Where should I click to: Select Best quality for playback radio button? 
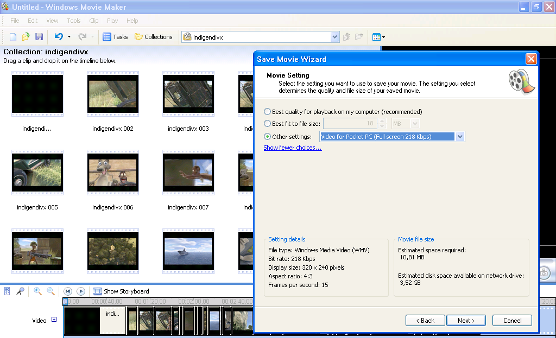click(267, 112)
